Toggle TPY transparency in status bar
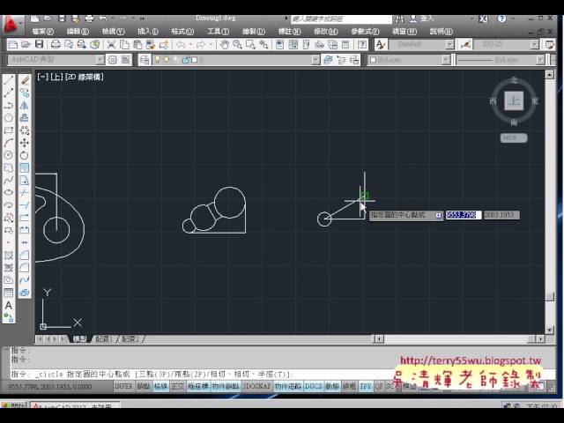Screen dimensions: 564x423 click(x=366, y=386)
